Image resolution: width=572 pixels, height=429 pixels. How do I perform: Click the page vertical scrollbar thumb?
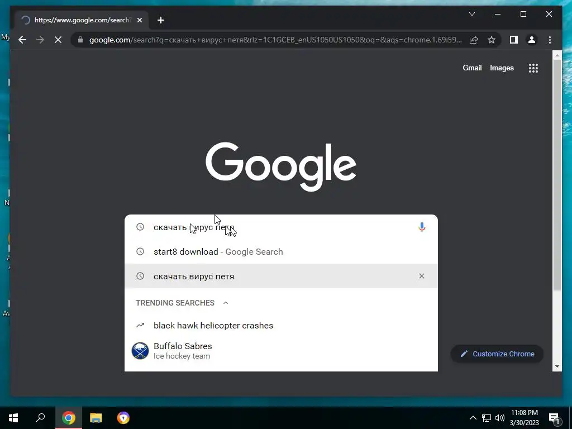557,175
